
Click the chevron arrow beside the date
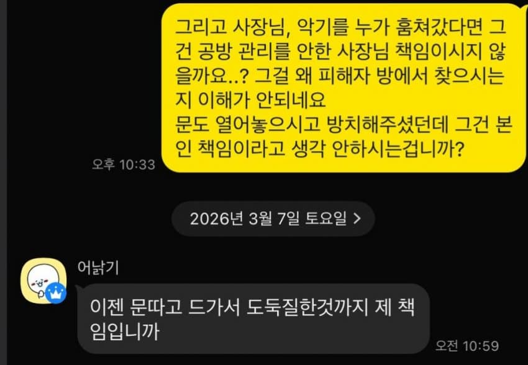[x=357, y=219]
